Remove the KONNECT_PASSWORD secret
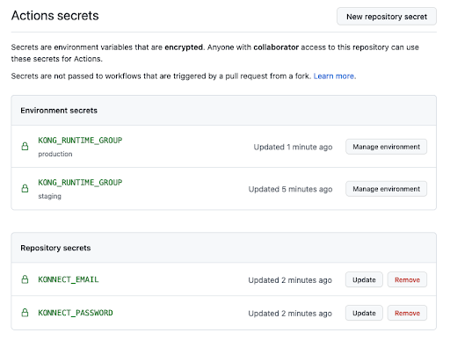 pos(407,313)
